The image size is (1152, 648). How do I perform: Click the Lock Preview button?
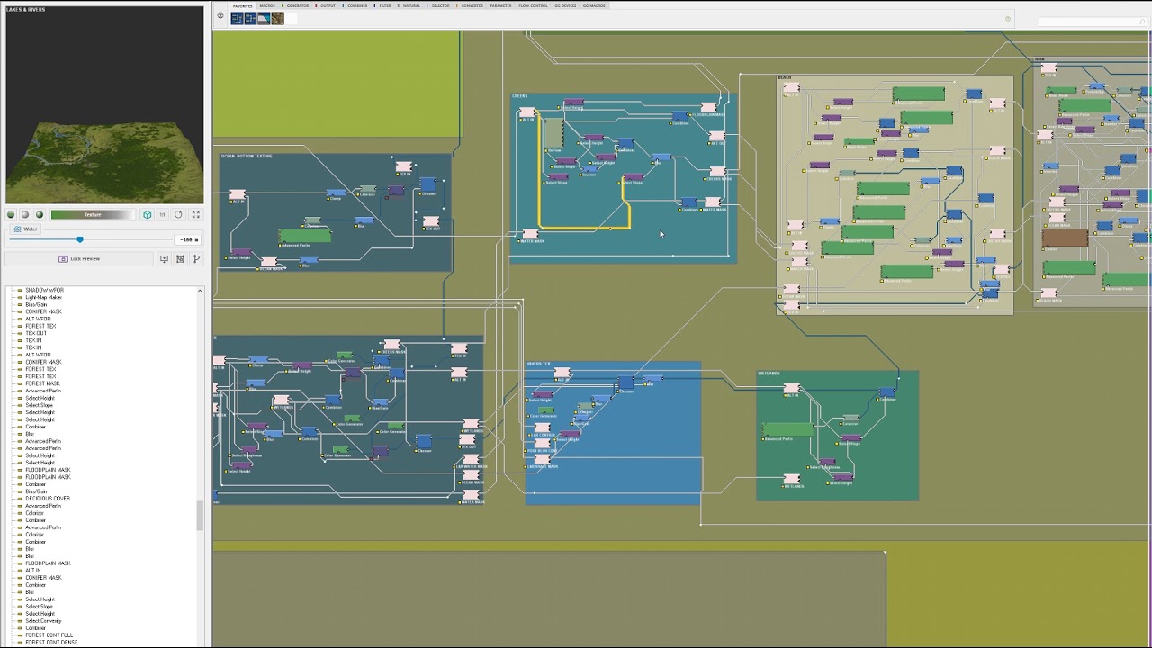tap(79, 259)
